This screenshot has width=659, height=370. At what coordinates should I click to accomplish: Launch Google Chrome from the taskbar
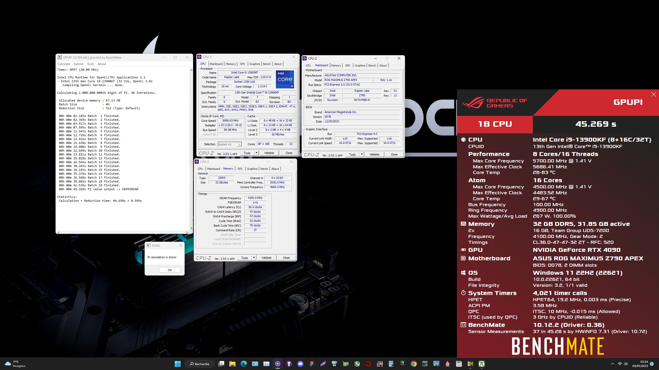click(414, 364)
